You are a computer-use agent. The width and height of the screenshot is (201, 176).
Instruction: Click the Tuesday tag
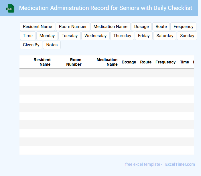click(x=70, y=36)
